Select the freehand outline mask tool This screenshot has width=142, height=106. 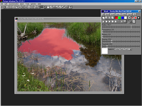(103, 22)
